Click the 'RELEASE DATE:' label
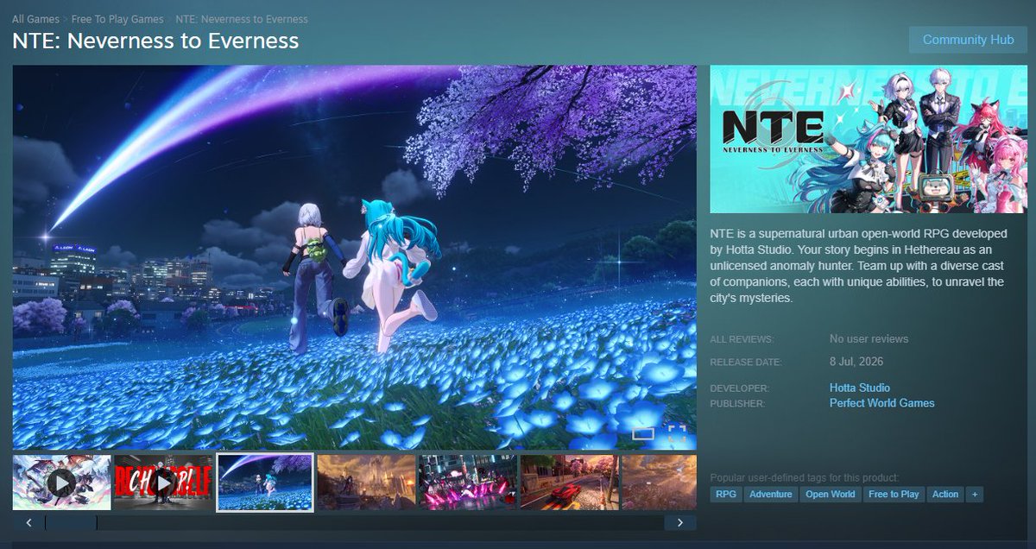This screenshot has width=1036, height=549. click(x=746, y=363)
